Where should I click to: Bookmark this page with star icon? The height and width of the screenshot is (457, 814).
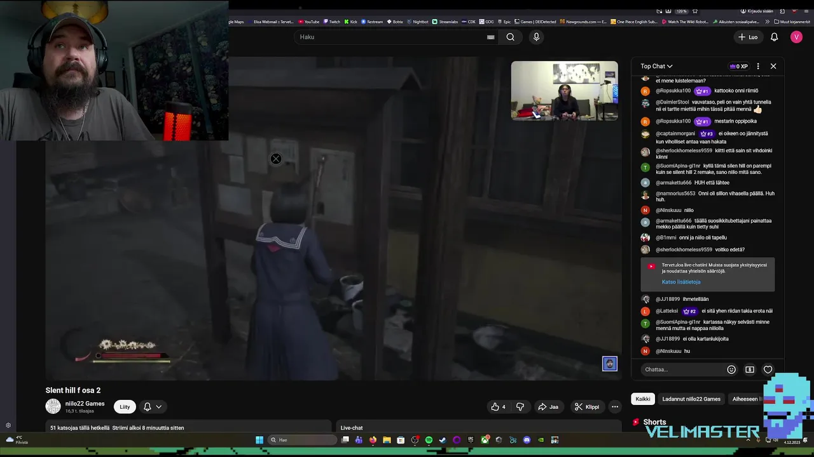(x=695, y=11)
